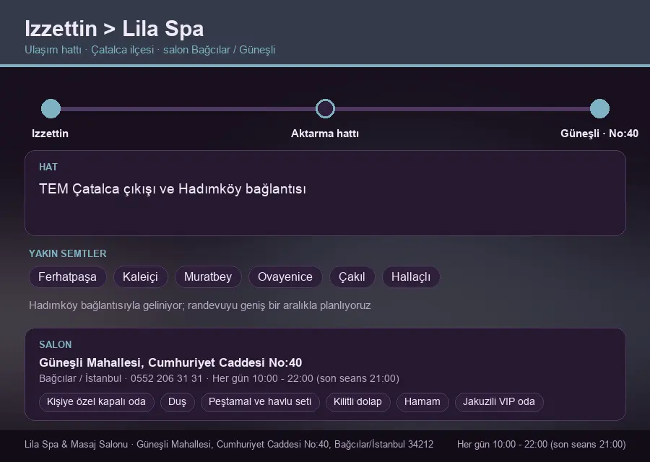Click TEM Çatalca çıkışı ve Hadımköy bağlantısı text
The width and height of the screenshot is (650, 462).
pyautogui.click(x=173, y=189)
